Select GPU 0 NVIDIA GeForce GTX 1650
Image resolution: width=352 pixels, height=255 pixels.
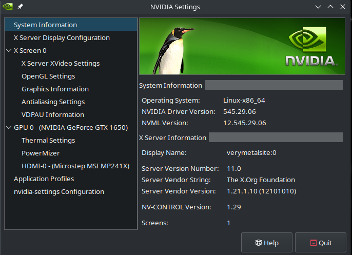click(71, 127)
